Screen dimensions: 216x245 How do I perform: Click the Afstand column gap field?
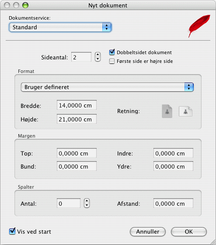pos(173,204)
